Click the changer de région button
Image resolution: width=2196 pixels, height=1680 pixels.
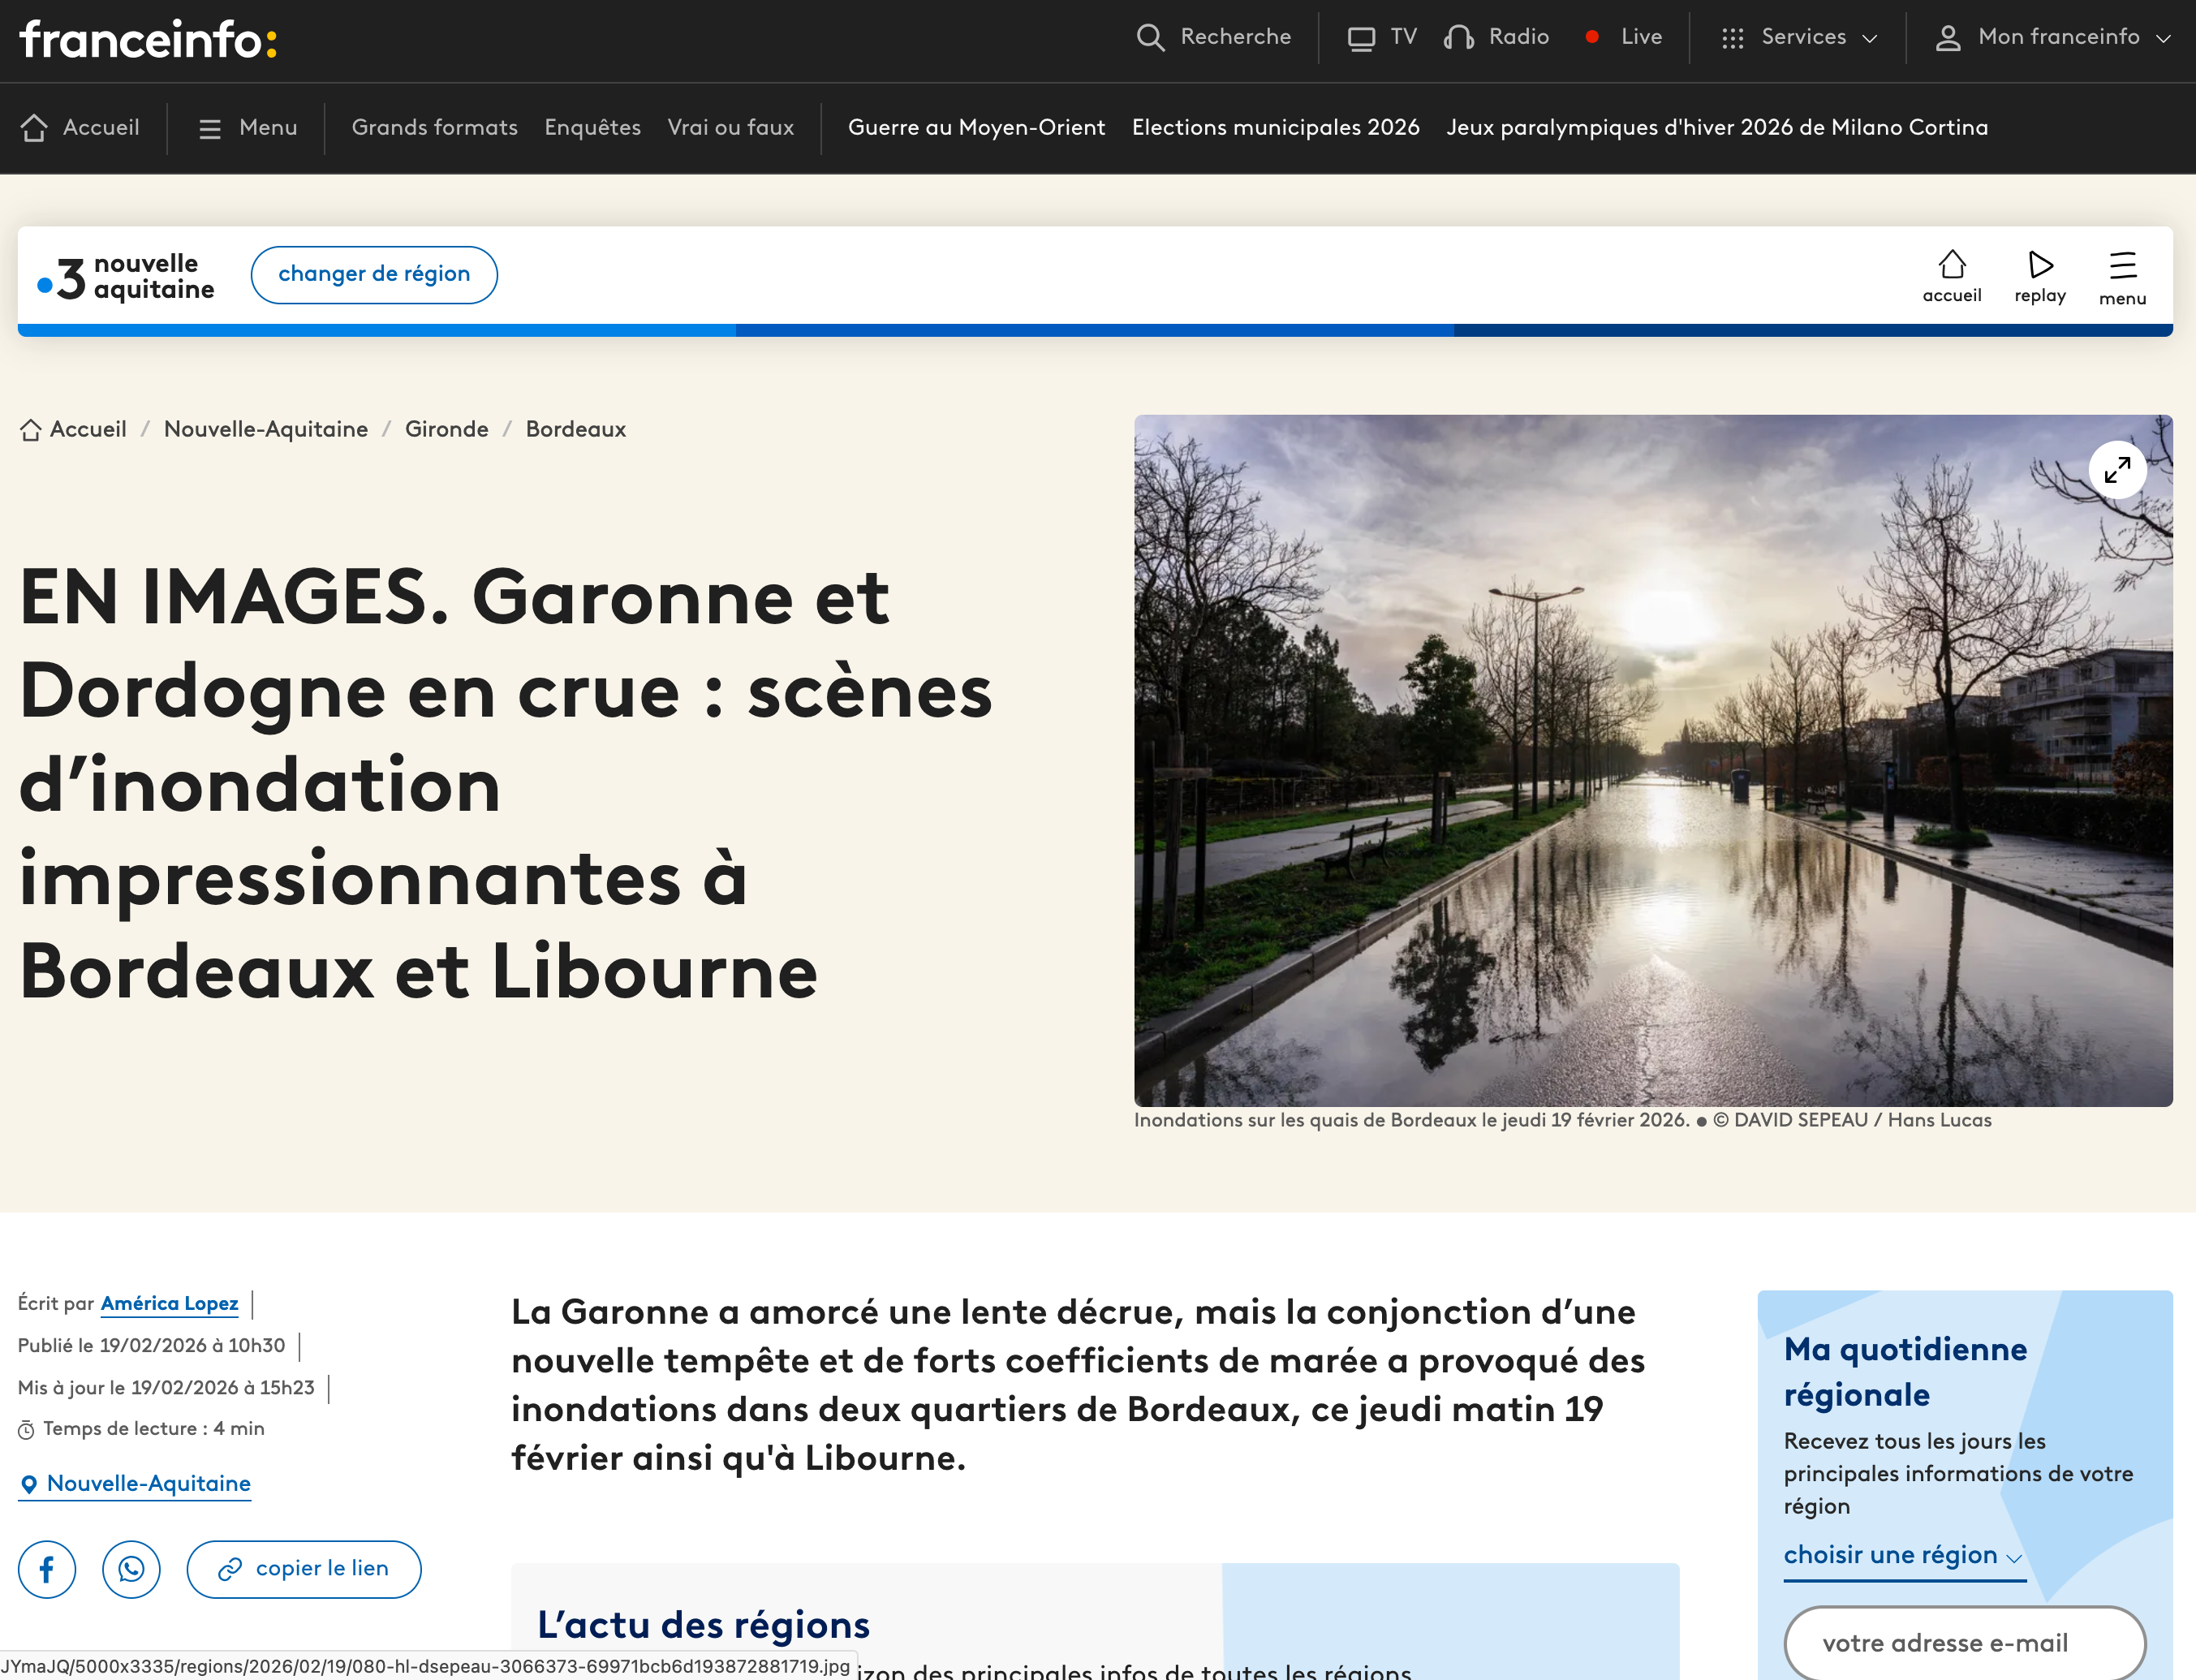click(x=374, y=275)
